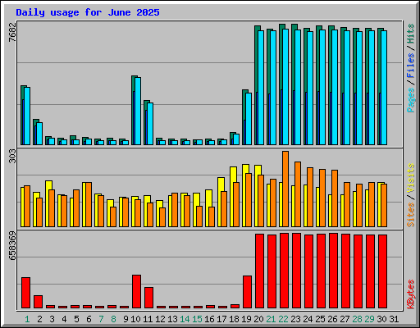Select day label '30' on the axis

tap(381, 319)
